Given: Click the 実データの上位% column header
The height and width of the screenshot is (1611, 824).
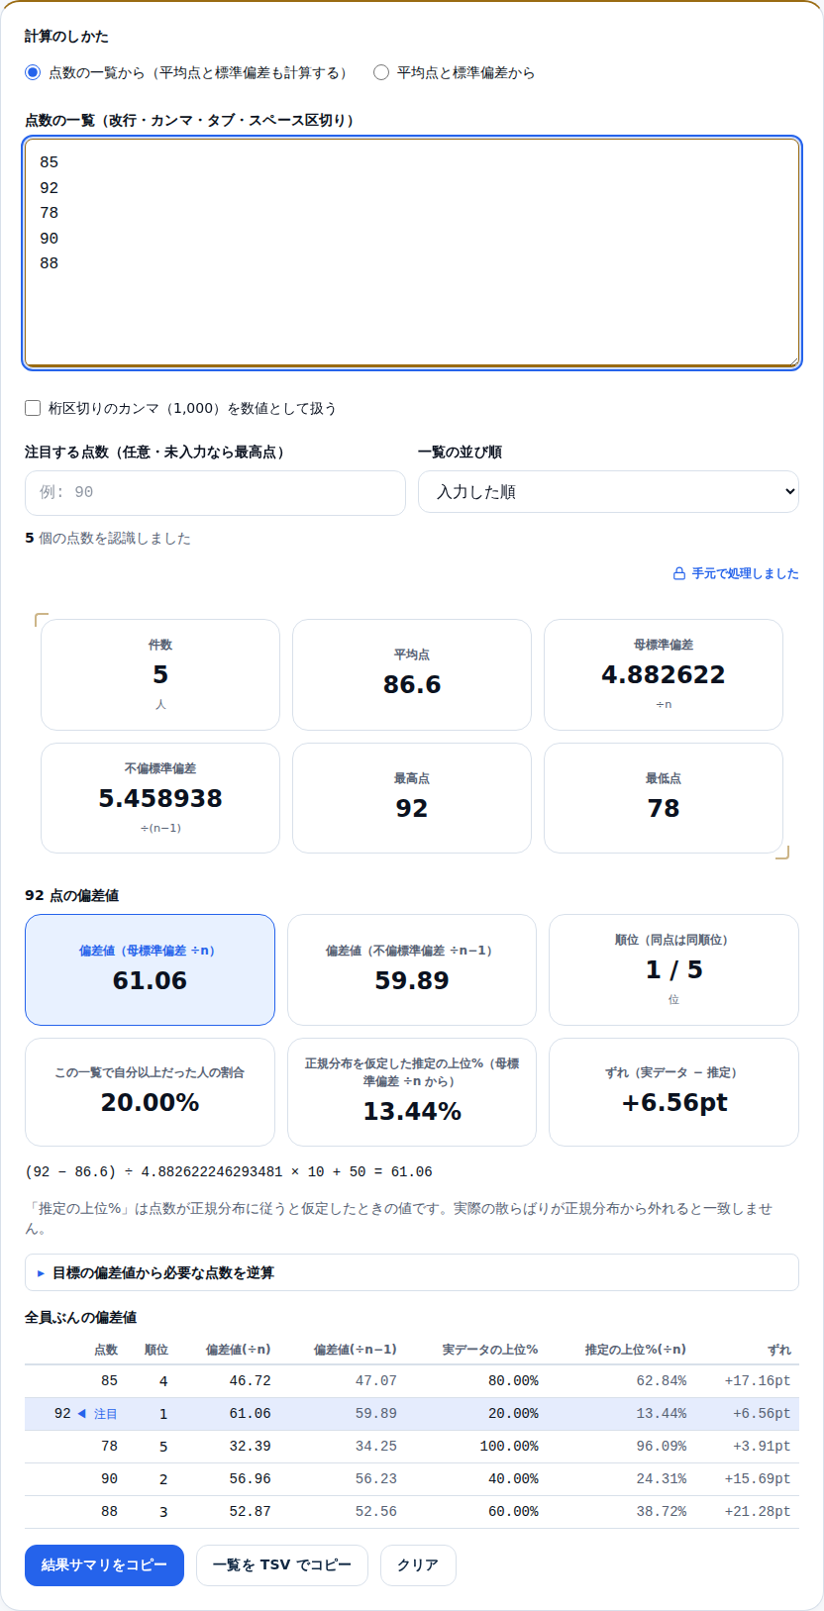Looking at the screenshot, I should [x=490, y=1350].
